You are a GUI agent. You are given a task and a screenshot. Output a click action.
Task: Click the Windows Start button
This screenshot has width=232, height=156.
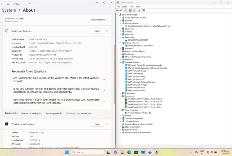(67, 152)
